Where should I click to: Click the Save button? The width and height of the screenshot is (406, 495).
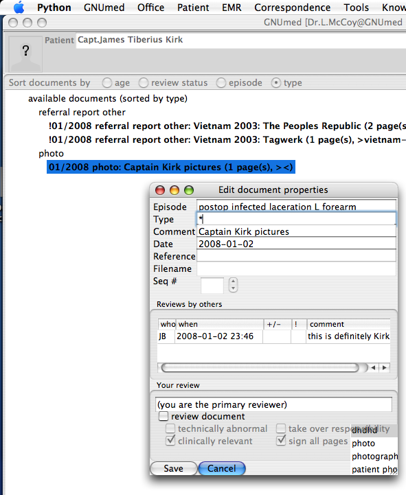pos(173,468)
